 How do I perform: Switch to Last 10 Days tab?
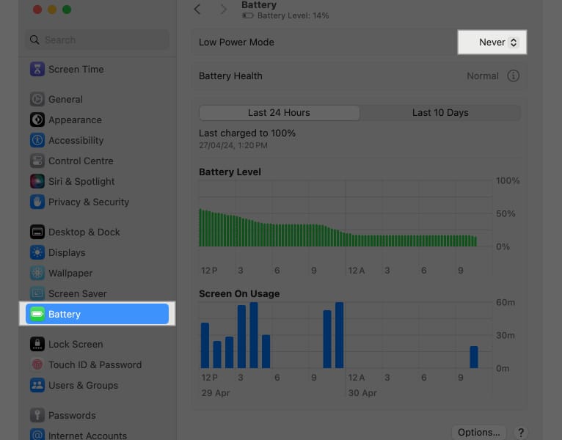[440, 112]
